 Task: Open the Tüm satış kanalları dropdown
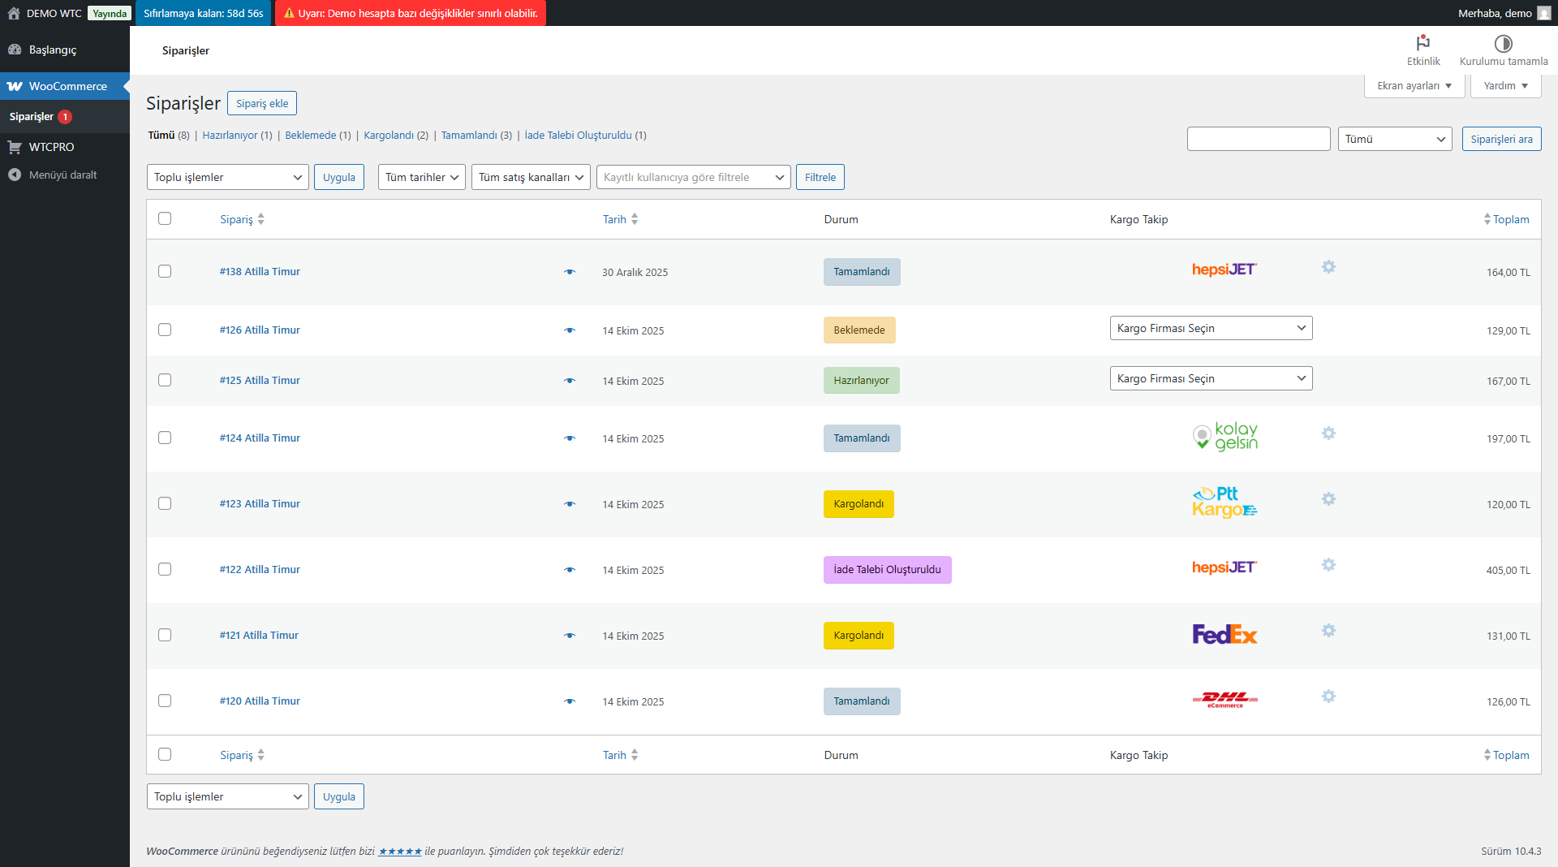(x=531, y=177)
